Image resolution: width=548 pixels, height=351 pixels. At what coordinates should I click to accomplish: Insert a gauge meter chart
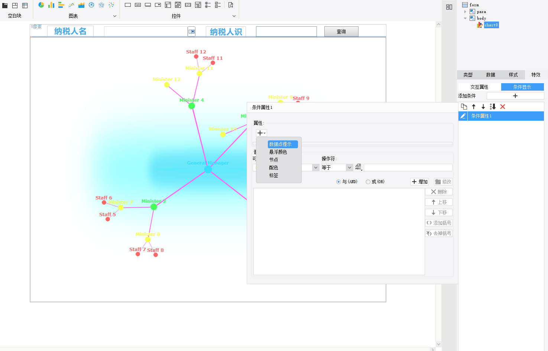click(x=91, y=5)
